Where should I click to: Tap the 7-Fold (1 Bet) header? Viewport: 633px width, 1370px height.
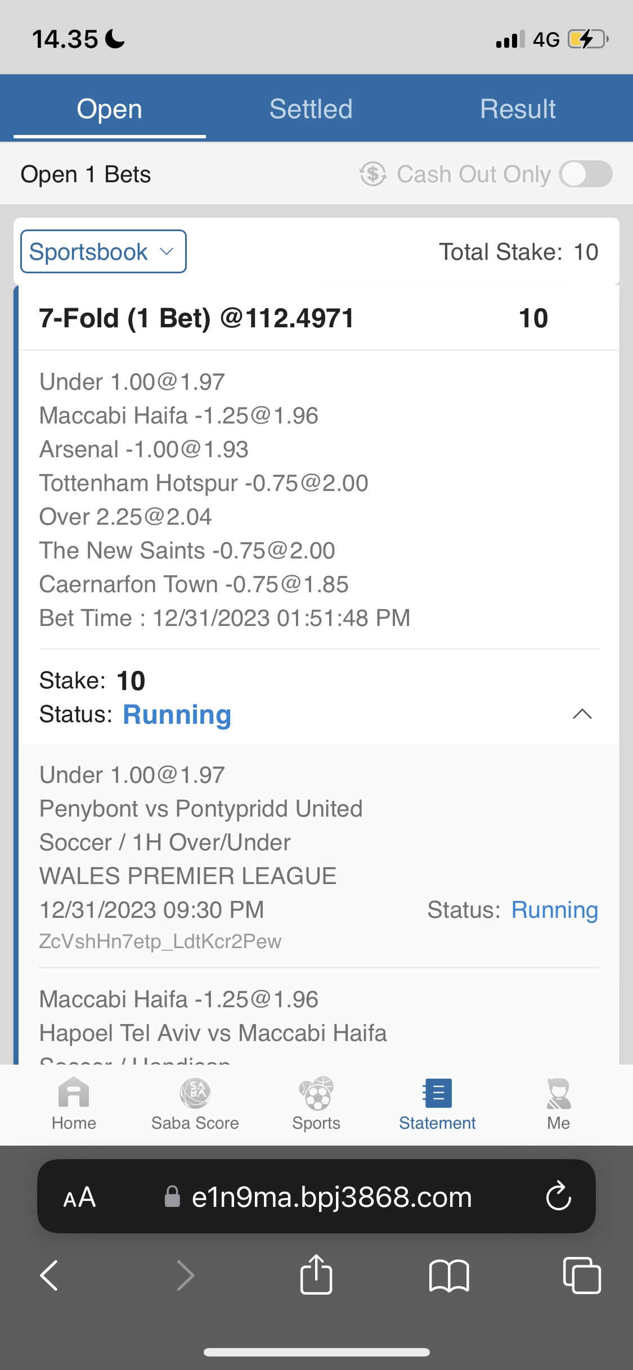point(197,318)
